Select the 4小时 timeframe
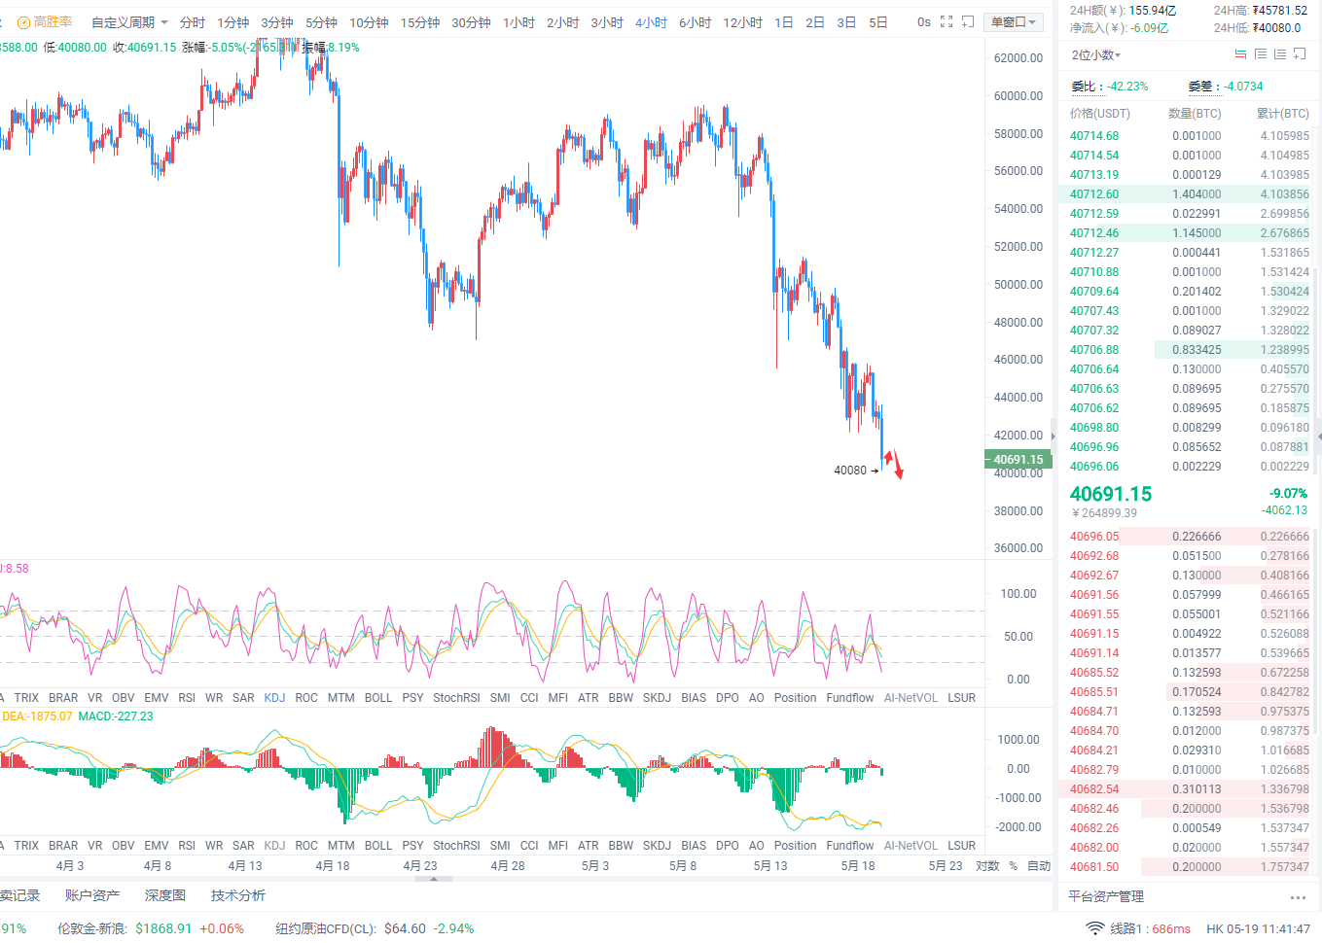The image size is (1322, 943). (x=651, y=22)
